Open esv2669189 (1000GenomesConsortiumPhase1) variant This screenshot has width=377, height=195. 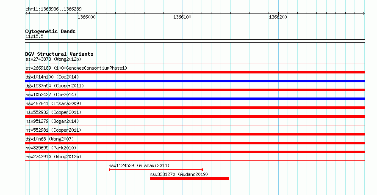pos(76,68)
